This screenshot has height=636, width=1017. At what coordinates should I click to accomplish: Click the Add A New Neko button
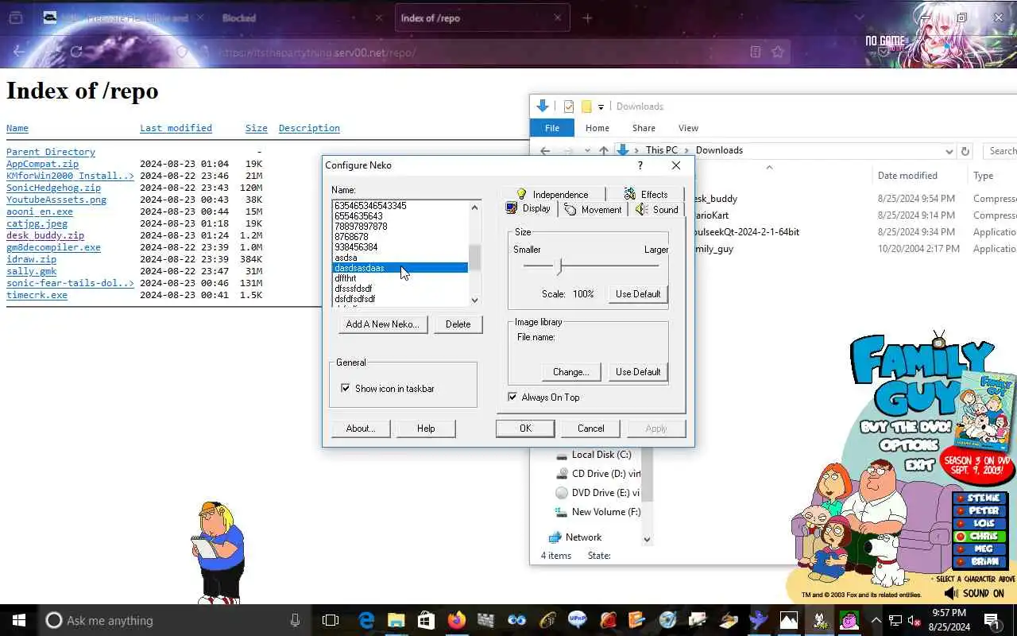383,324
